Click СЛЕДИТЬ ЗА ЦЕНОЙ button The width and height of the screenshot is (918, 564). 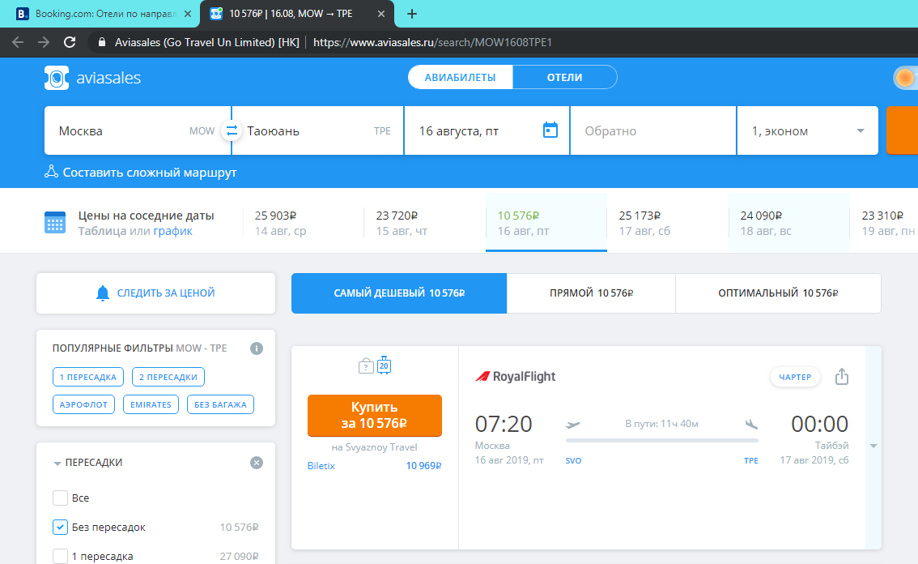155,293
